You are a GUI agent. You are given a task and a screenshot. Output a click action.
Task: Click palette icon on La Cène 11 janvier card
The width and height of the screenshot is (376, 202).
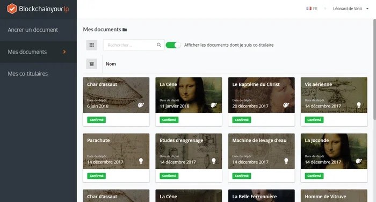click(x=213, y=105)
